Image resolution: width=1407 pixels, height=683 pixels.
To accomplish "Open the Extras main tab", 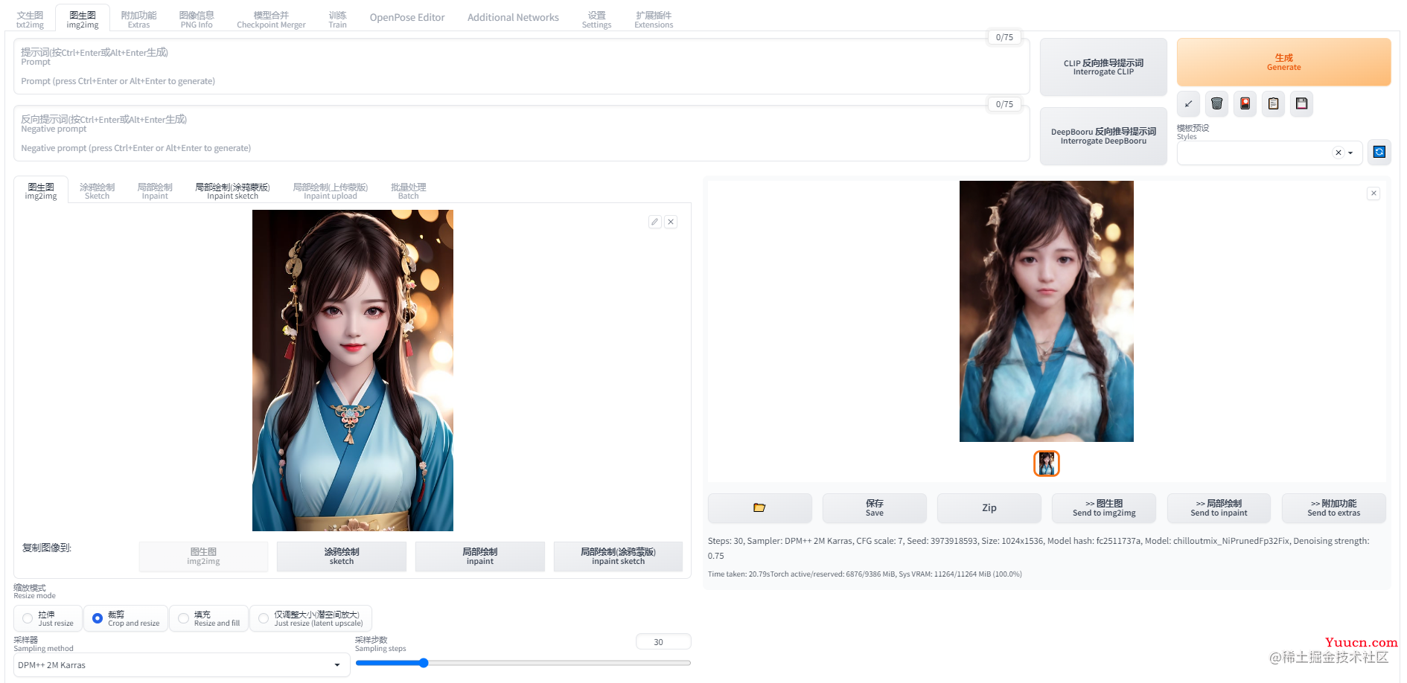I will pyautogui.click(x=138, y=19).
